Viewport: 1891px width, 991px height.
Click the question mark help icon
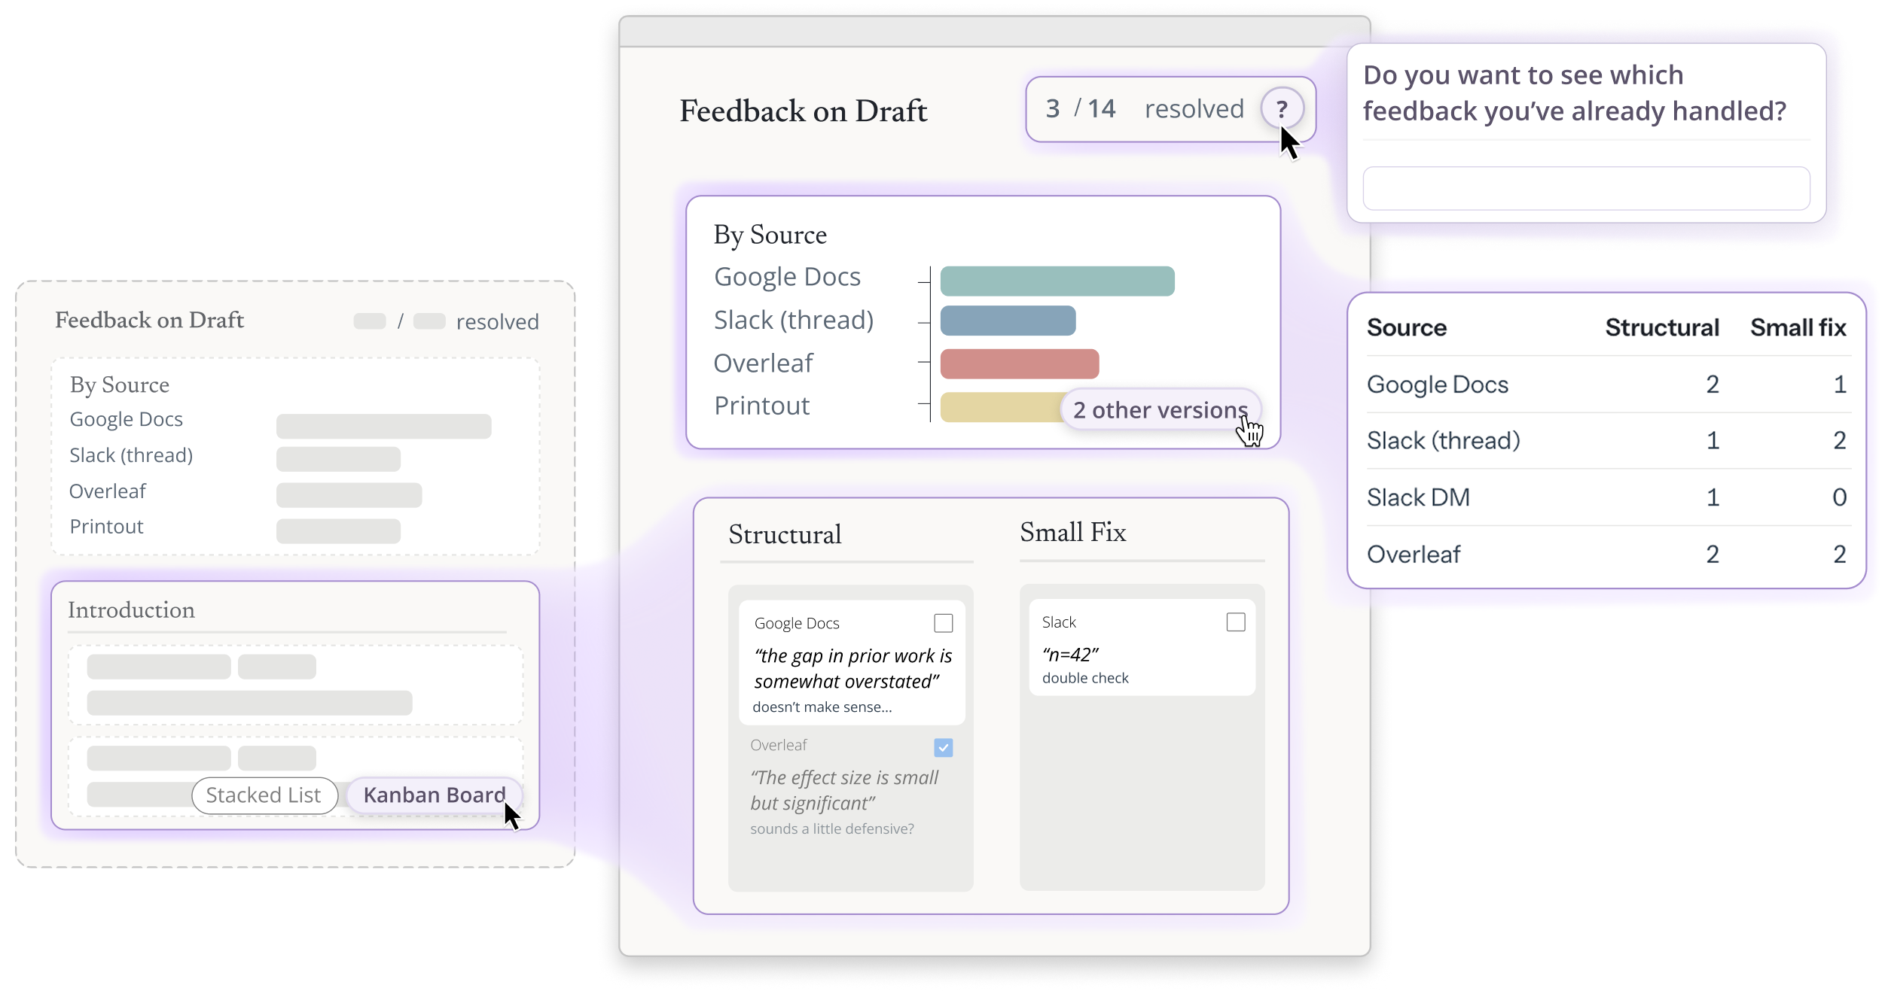1281,109
